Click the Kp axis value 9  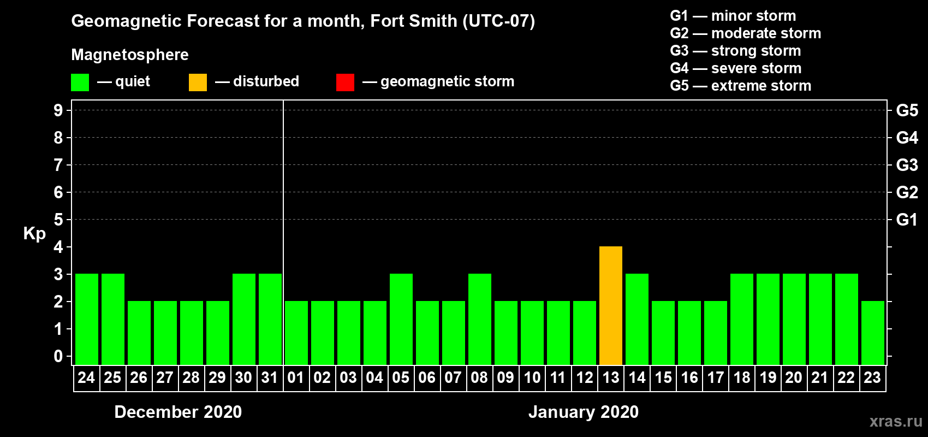(58, 110)
